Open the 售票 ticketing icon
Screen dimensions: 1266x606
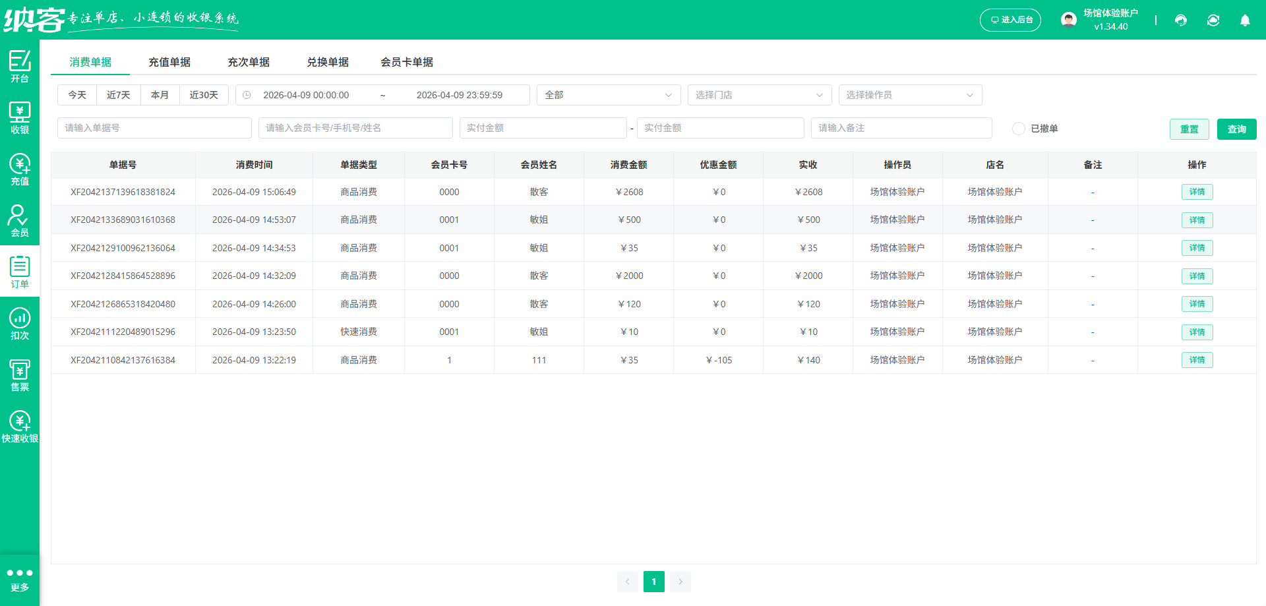coord(19,374)
